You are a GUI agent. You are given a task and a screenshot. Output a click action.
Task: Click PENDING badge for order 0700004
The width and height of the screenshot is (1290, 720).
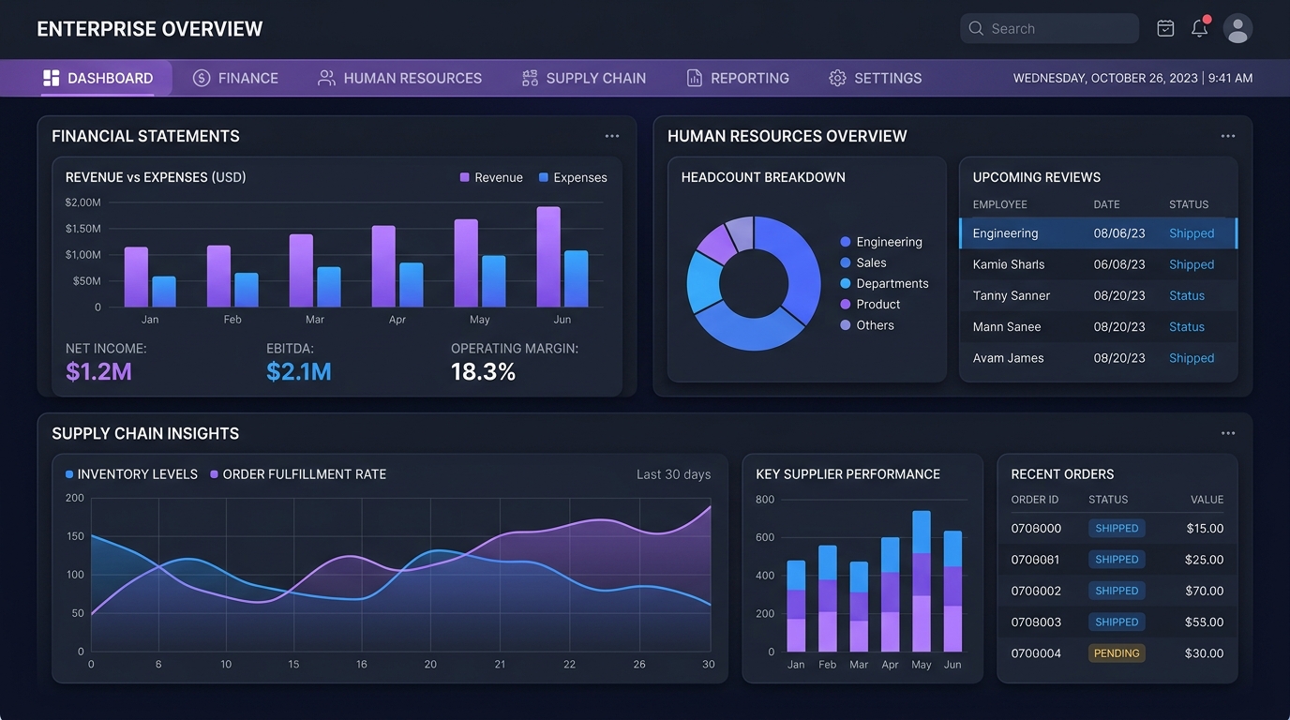[x=1117, y=653]
